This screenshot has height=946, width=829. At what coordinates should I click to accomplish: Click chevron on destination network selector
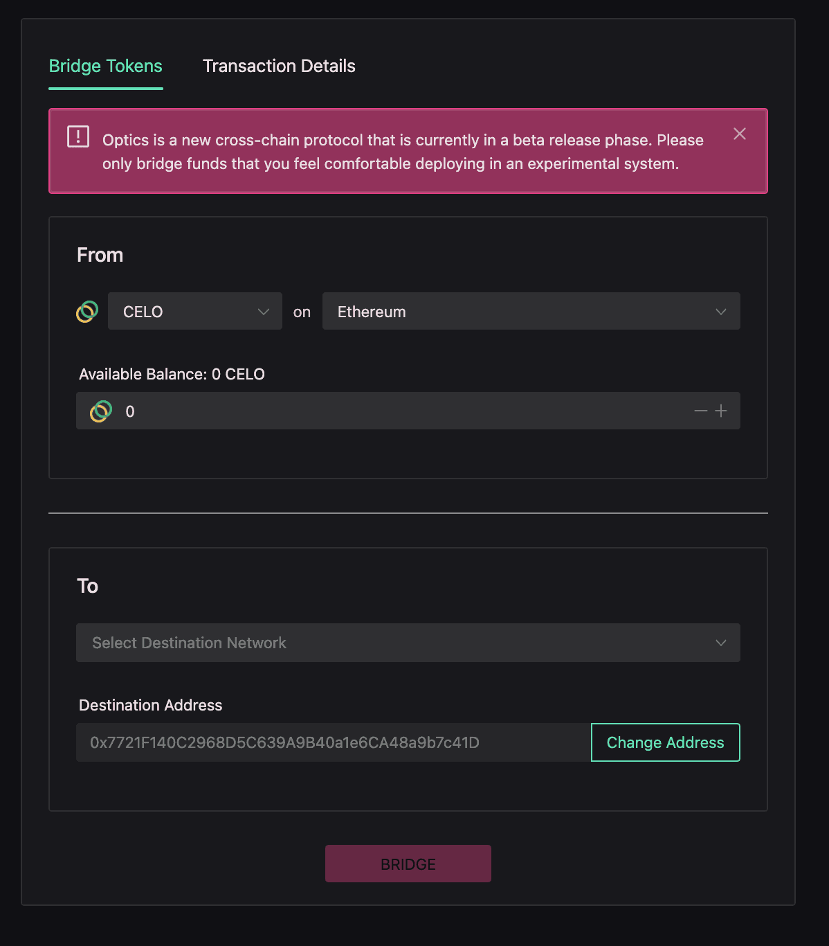pyautogui.click(x=721, y=643)
